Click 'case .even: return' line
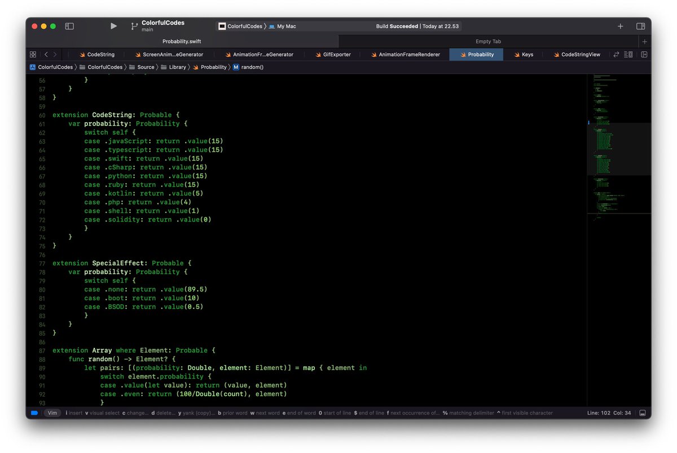 [x=194, y=394]
